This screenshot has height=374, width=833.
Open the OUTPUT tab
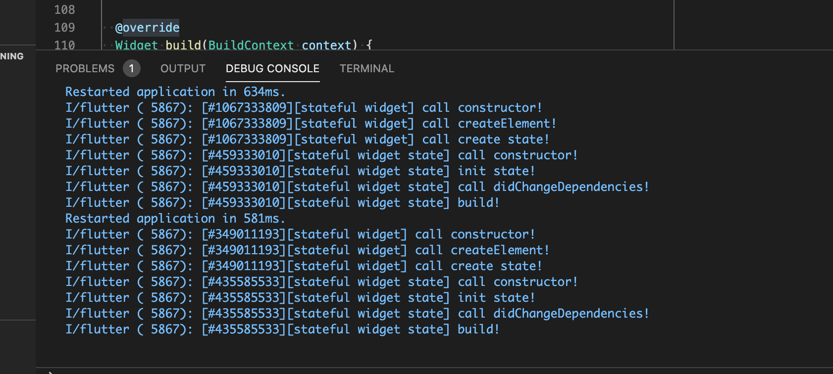(183, 69)
